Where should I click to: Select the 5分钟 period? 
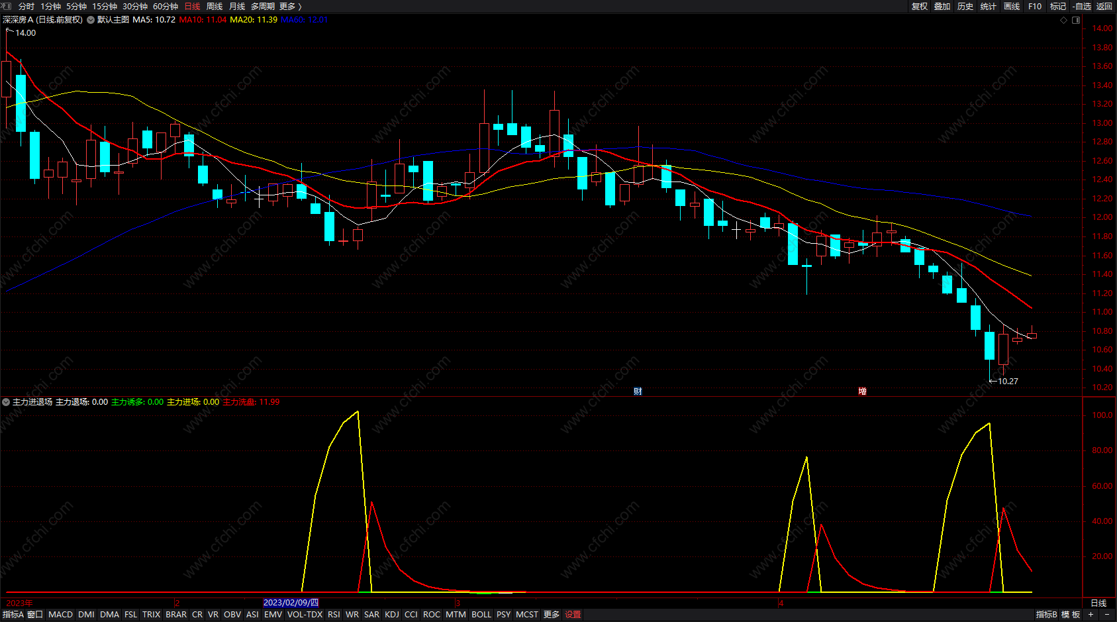coord(76,6)
